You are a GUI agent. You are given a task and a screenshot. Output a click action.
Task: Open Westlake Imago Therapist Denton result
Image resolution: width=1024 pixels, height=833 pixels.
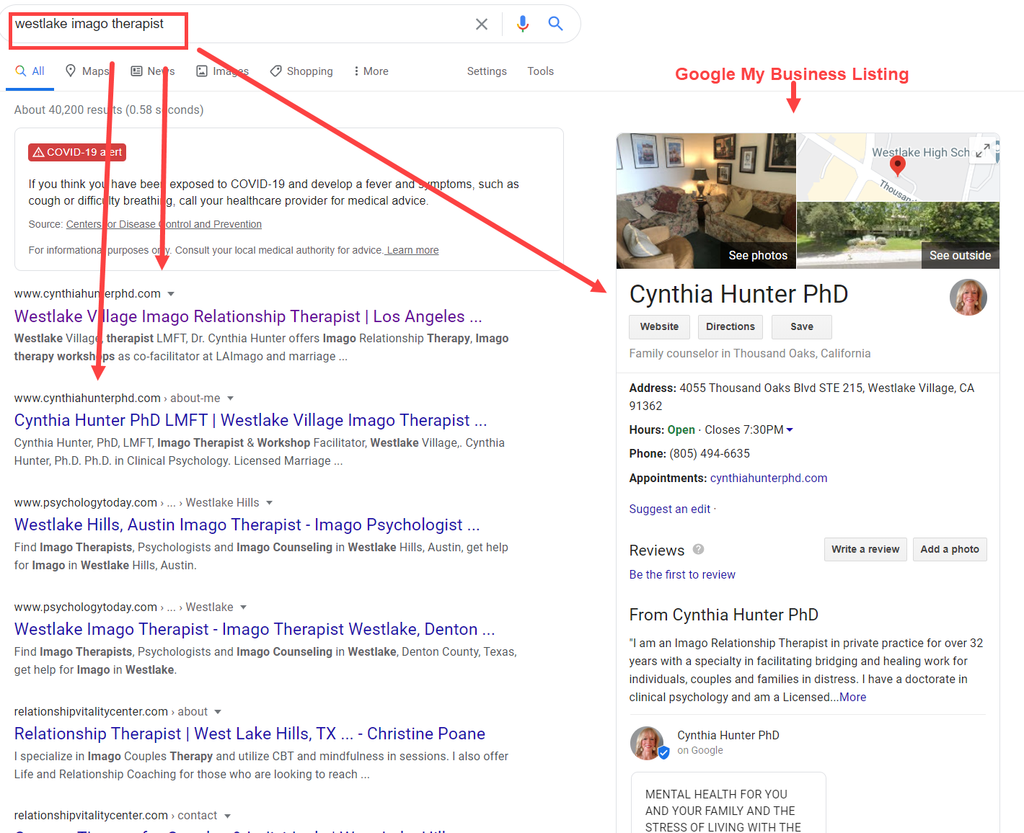255,629
